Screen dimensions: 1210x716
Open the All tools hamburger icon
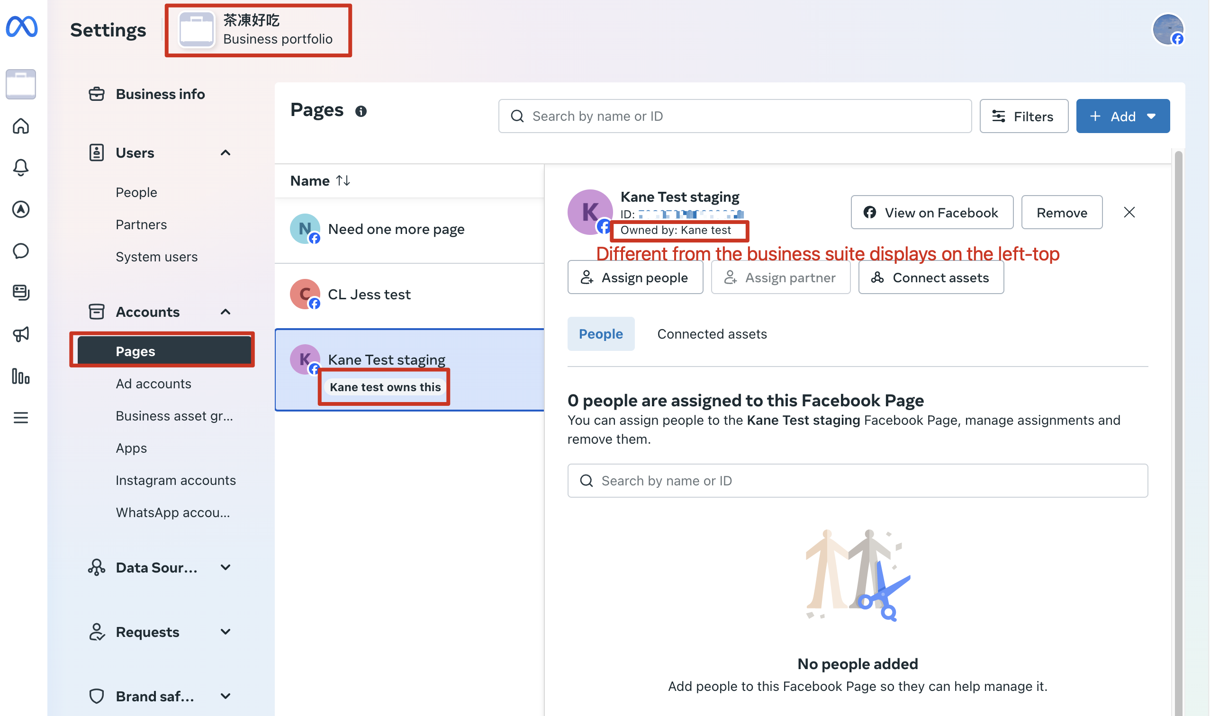21,418
